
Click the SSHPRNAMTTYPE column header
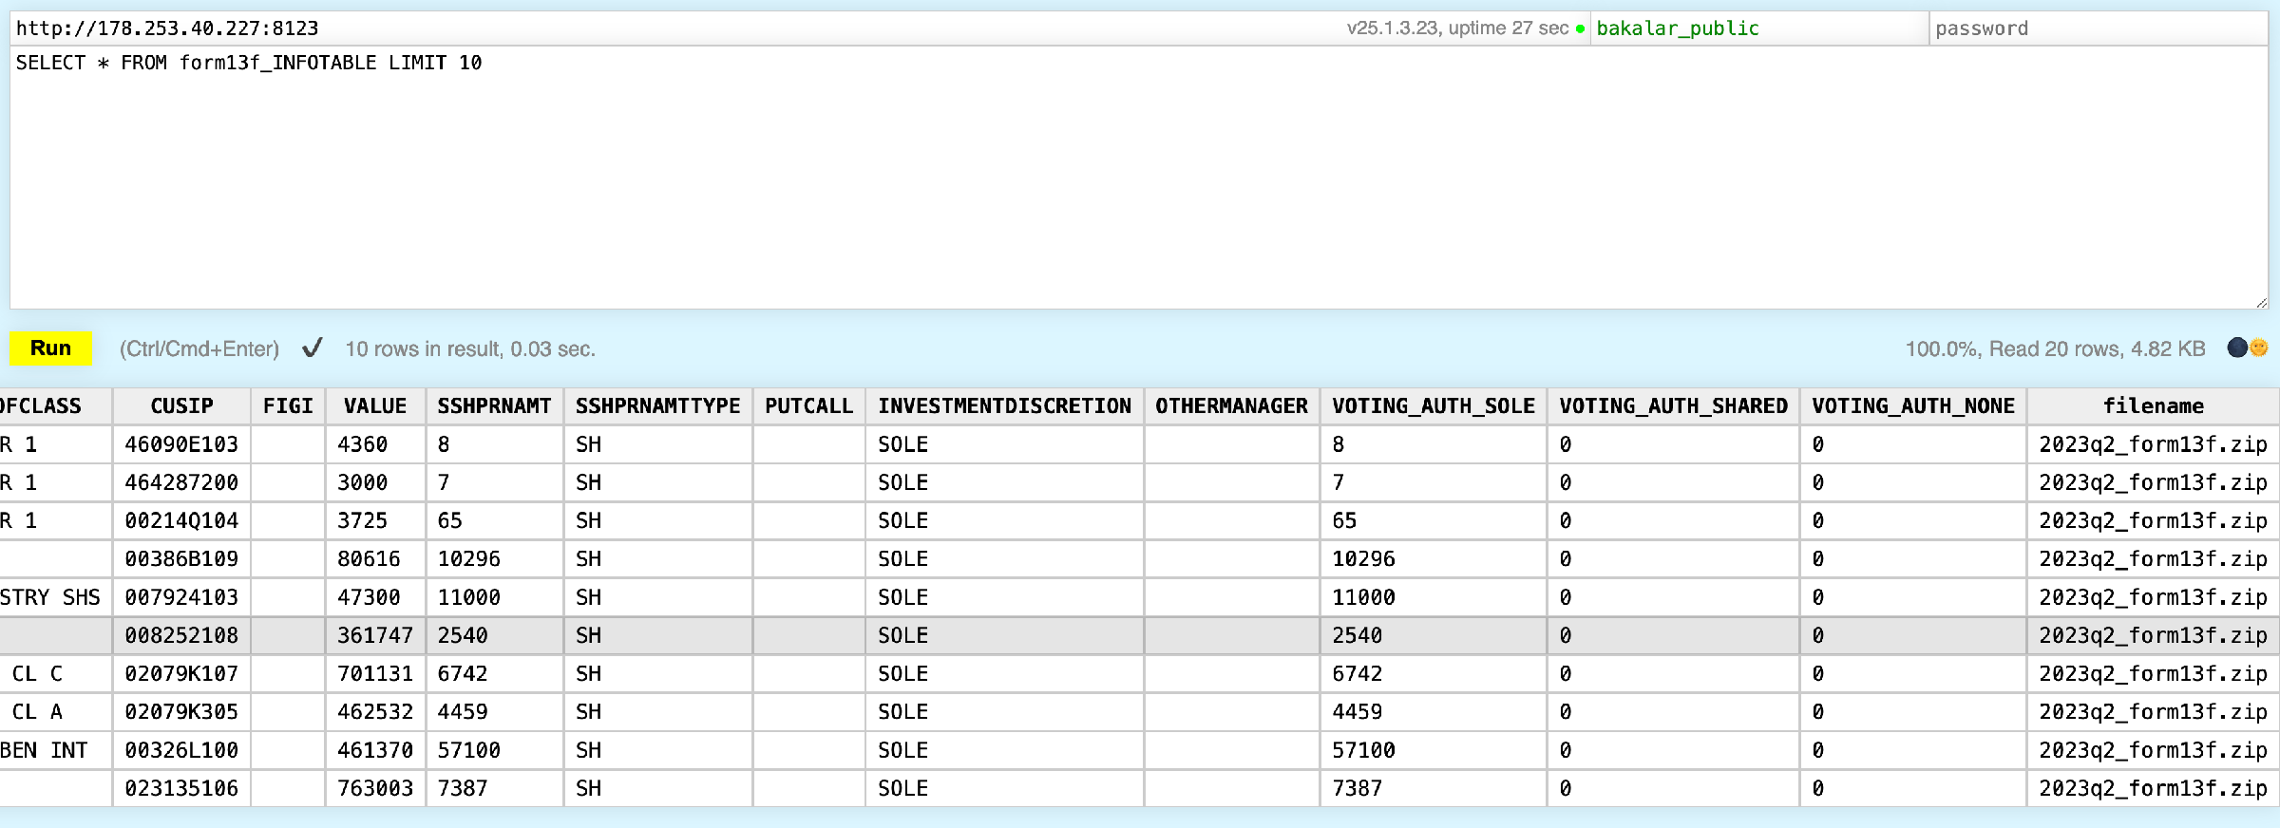[657, 406]
